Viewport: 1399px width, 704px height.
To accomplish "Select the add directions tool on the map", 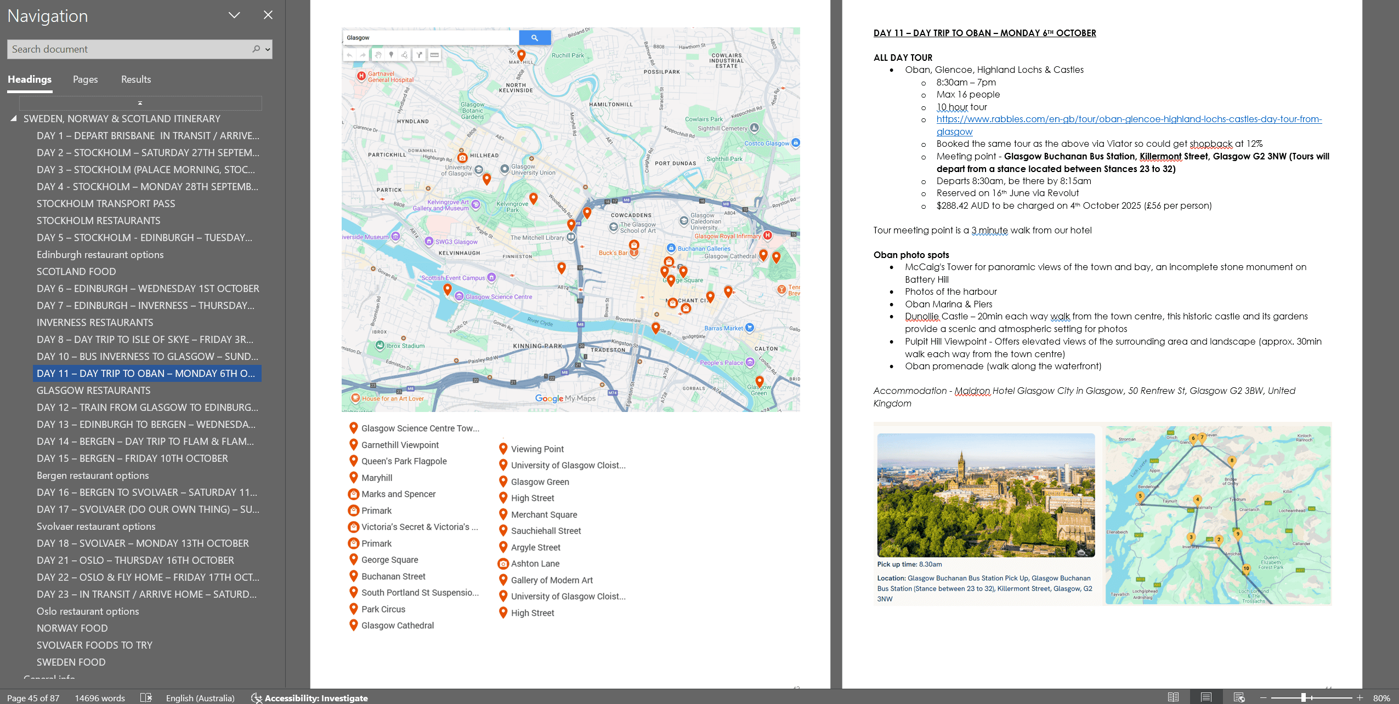I will [420, 55].
